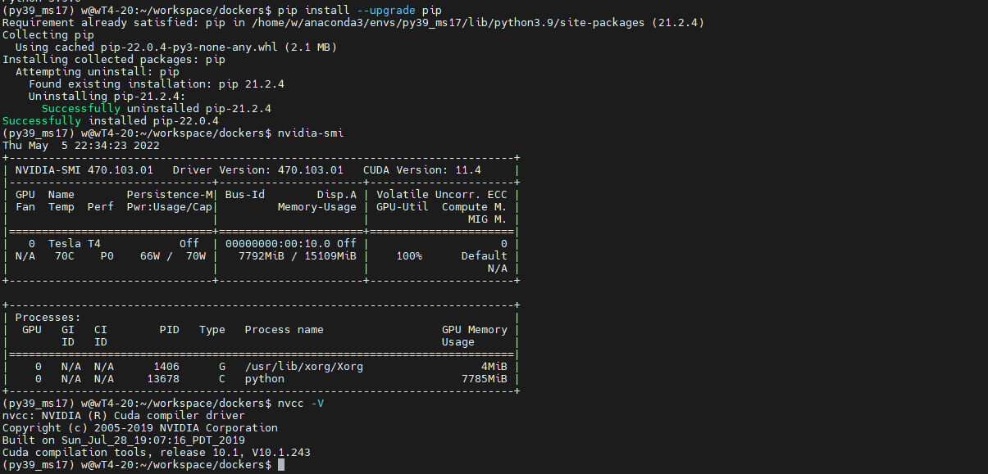Click the terminal cursor at the last prompt
Screen dimensions: 988x474
pos(281,465)
